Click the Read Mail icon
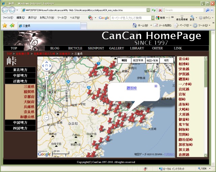216x172 pixels. coord(156,26)
